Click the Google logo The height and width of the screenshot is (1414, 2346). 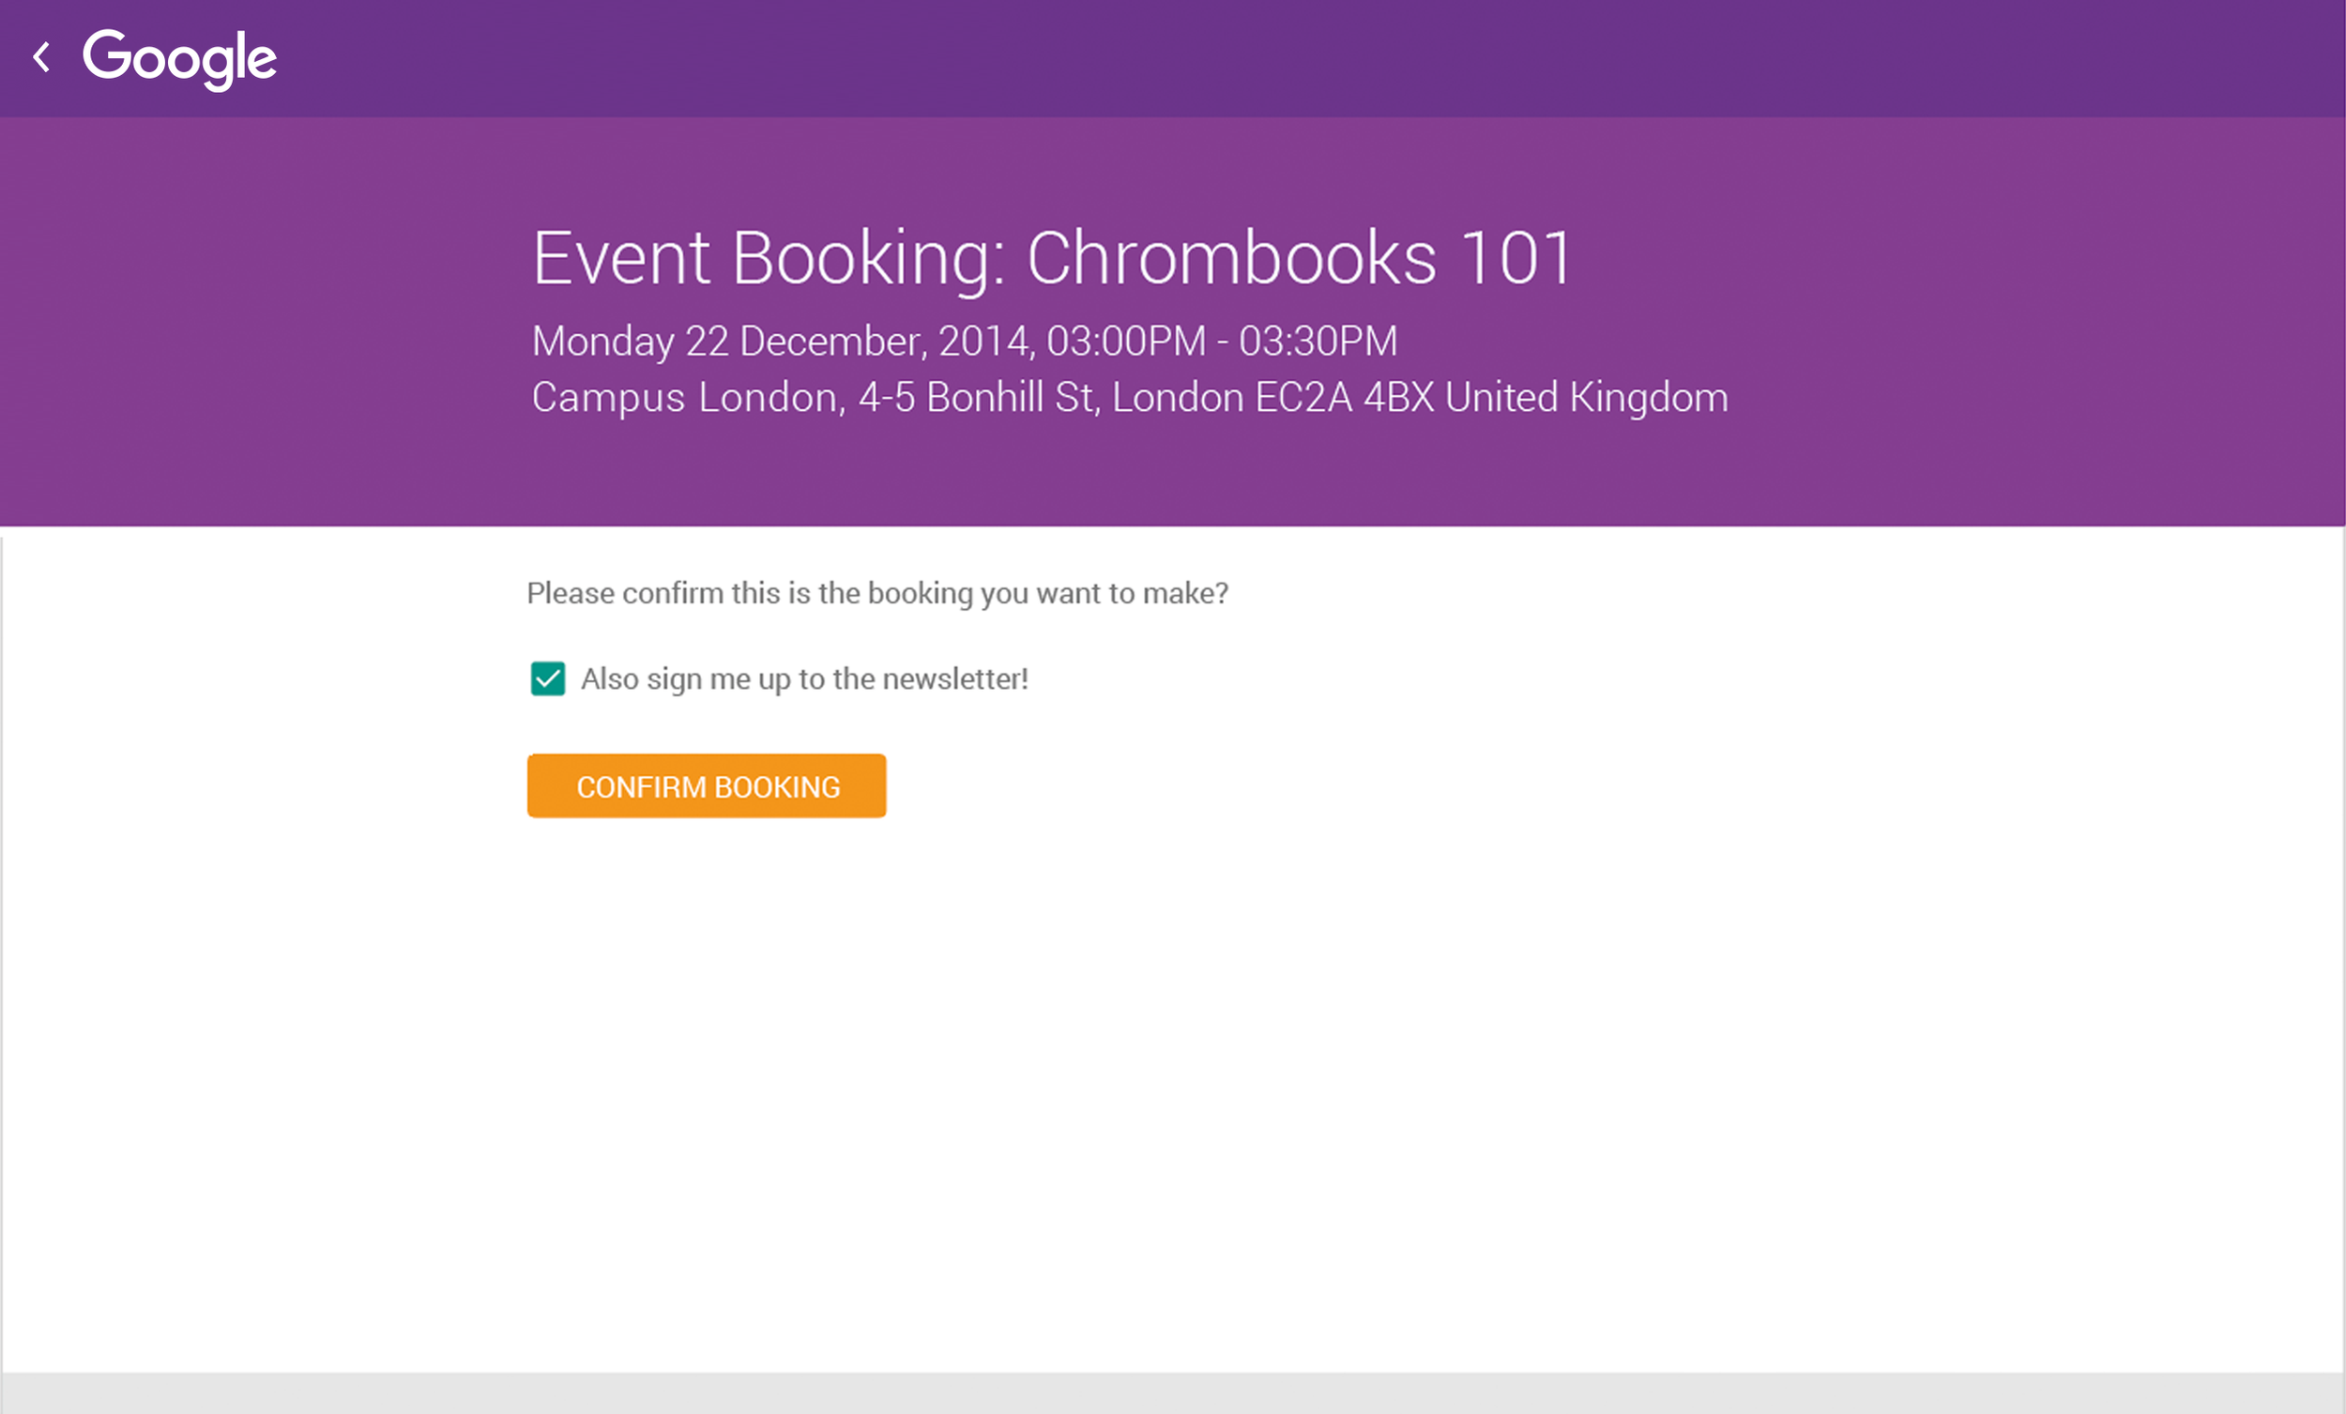179,58
